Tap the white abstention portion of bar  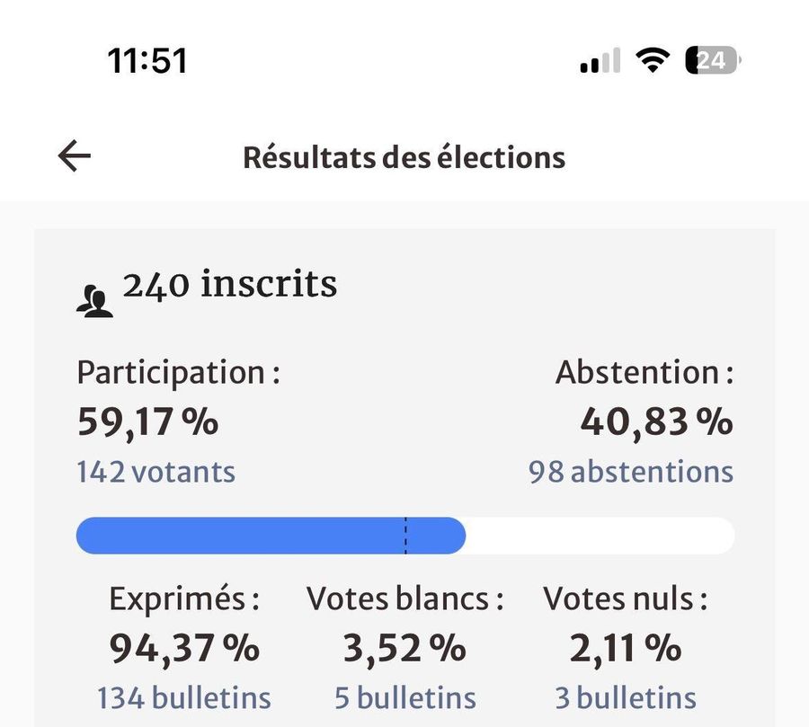[600, 536]
